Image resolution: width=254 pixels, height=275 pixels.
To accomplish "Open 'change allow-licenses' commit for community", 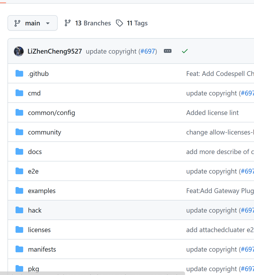I will pos(220,132).
